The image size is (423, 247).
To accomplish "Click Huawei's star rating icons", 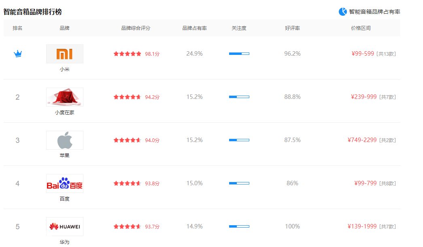I will pos(128,226).
